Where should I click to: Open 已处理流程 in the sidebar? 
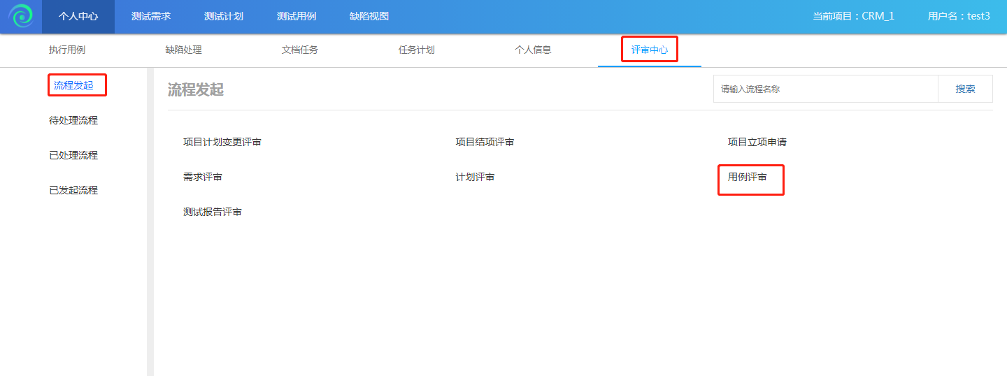pos(73,155)
